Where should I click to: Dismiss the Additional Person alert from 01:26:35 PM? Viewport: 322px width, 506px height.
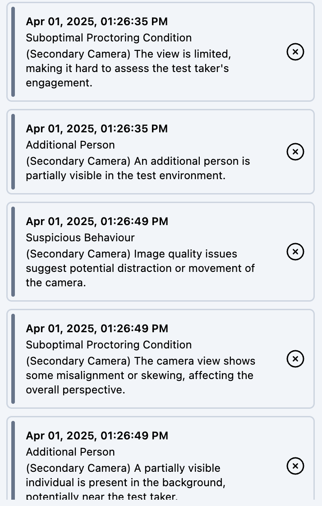[x=295, y=152]
